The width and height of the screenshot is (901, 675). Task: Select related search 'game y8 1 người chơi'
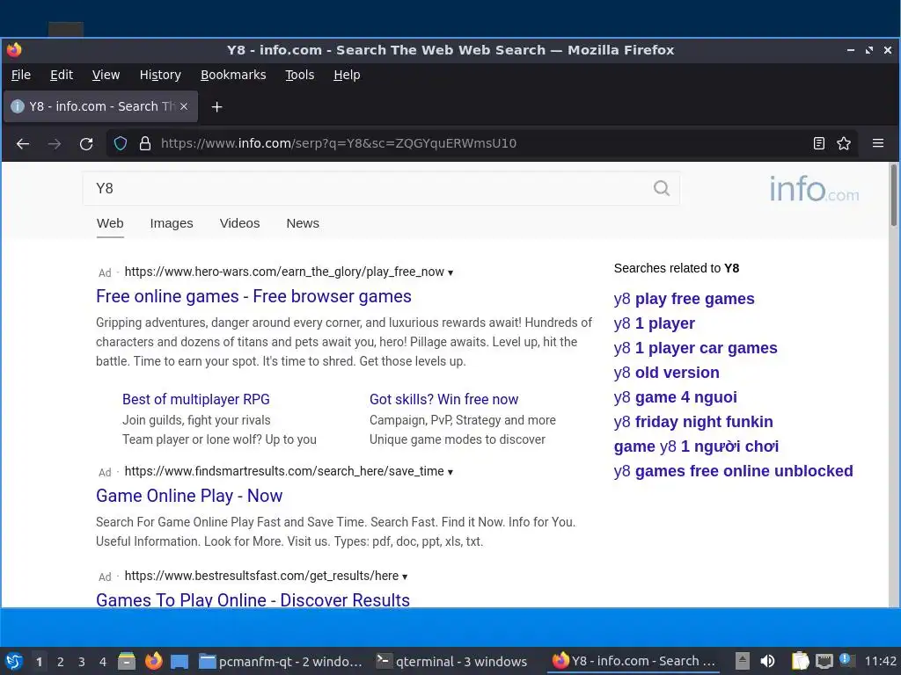pos(696,447)
